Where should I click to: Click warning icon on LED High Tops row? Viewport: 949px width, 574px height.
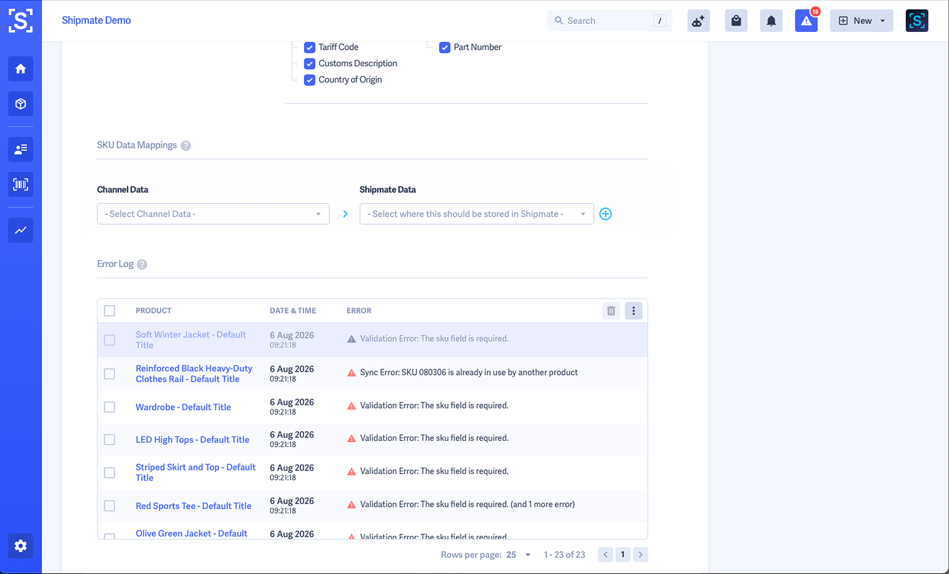352,438
